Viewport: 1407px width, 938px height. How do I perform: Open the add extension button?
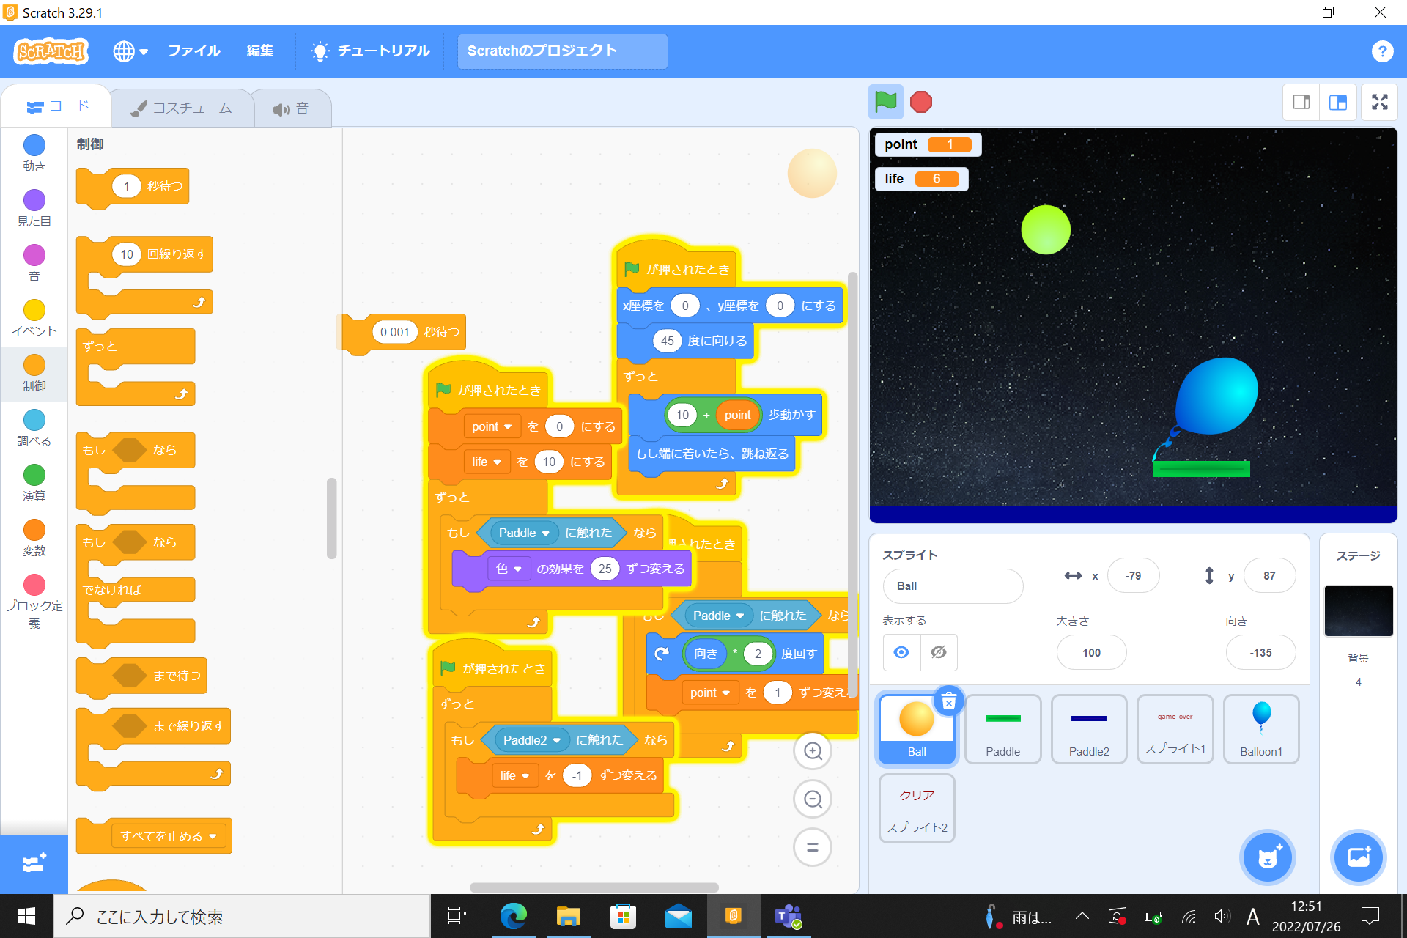tap(34, 864)
